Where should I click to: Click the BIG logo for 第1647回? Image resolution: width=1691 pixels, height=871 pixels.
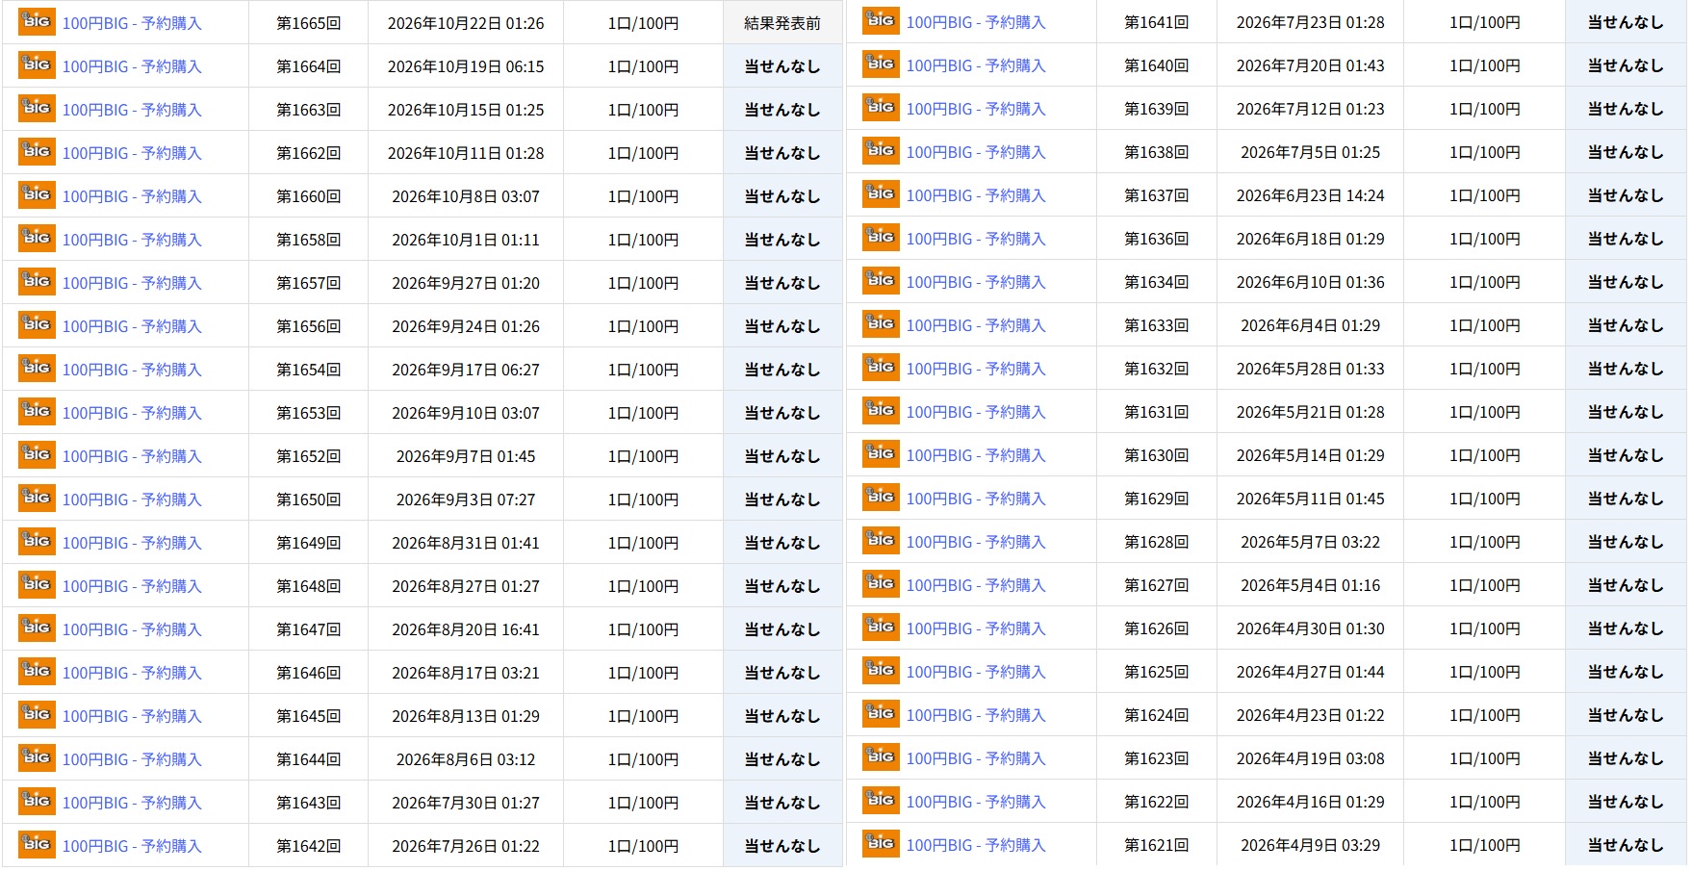coord(37,628)
